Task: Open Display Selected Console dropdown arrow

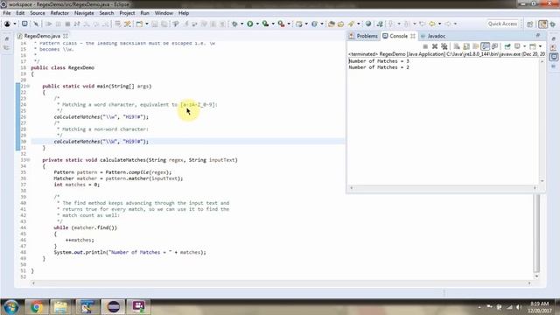Action: pos(524,46)
